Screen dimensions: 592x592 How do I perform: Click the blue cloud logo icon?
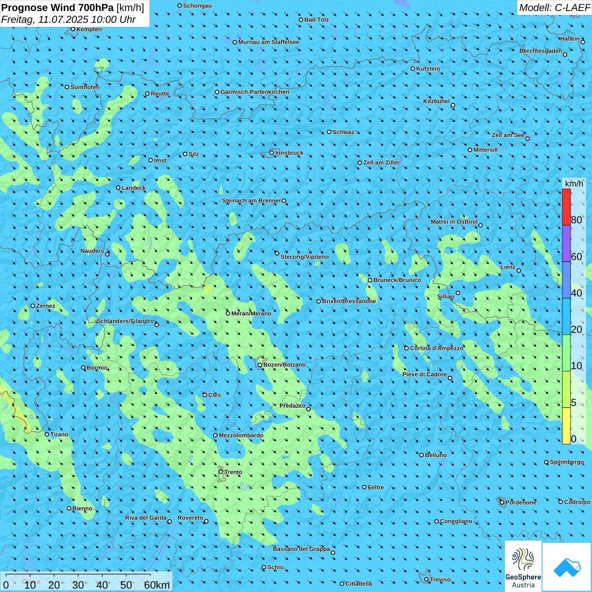point(567,567)
